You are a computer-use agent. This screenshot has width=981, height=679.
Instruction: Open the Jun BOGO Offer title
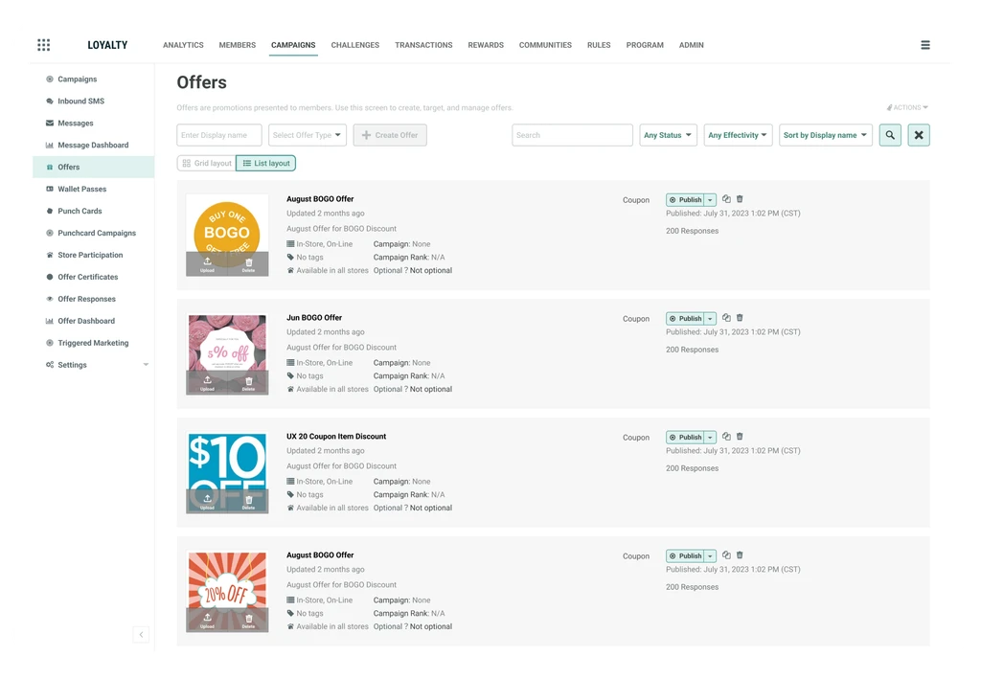coord(314,318)
